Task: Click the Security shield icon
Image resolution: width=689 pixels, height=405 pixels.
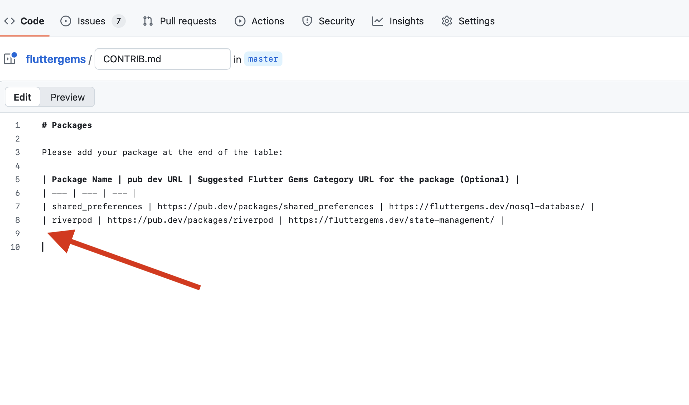Action: coord(307,21)
